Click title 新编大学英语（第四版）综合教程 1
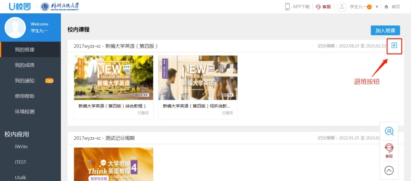This screenshot has width=411, height=181. click(x=112, y=106)
